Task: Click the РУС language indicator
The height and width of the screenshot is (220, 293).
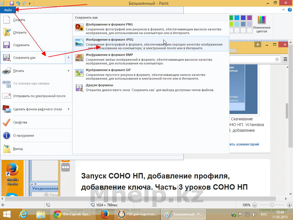Action: [264, 214]
